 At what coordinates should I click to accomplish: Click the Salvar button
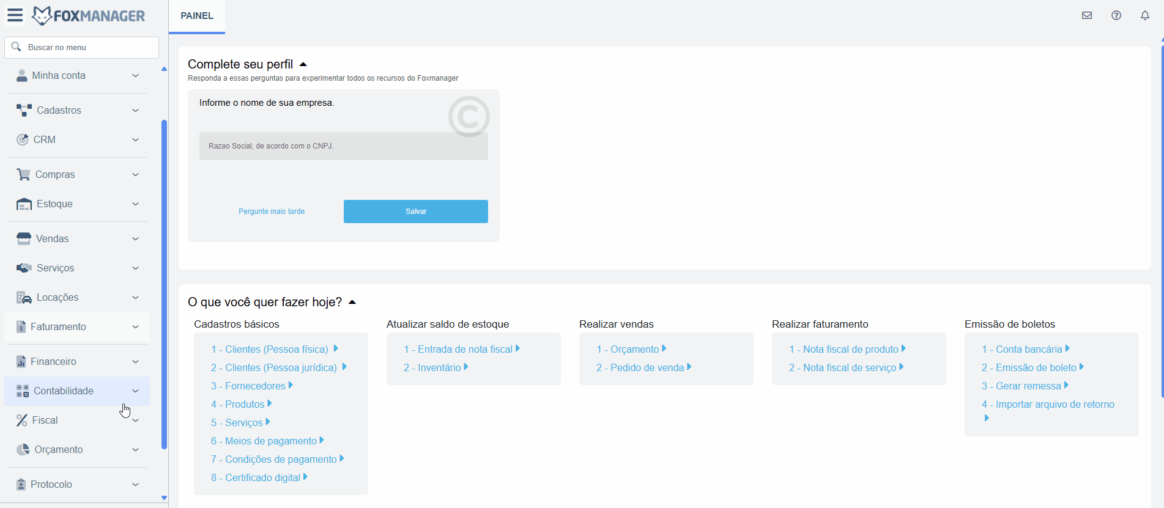point(416,212)
